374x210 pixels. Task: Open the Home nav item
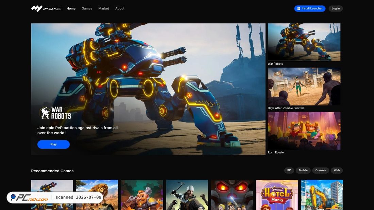71,8
